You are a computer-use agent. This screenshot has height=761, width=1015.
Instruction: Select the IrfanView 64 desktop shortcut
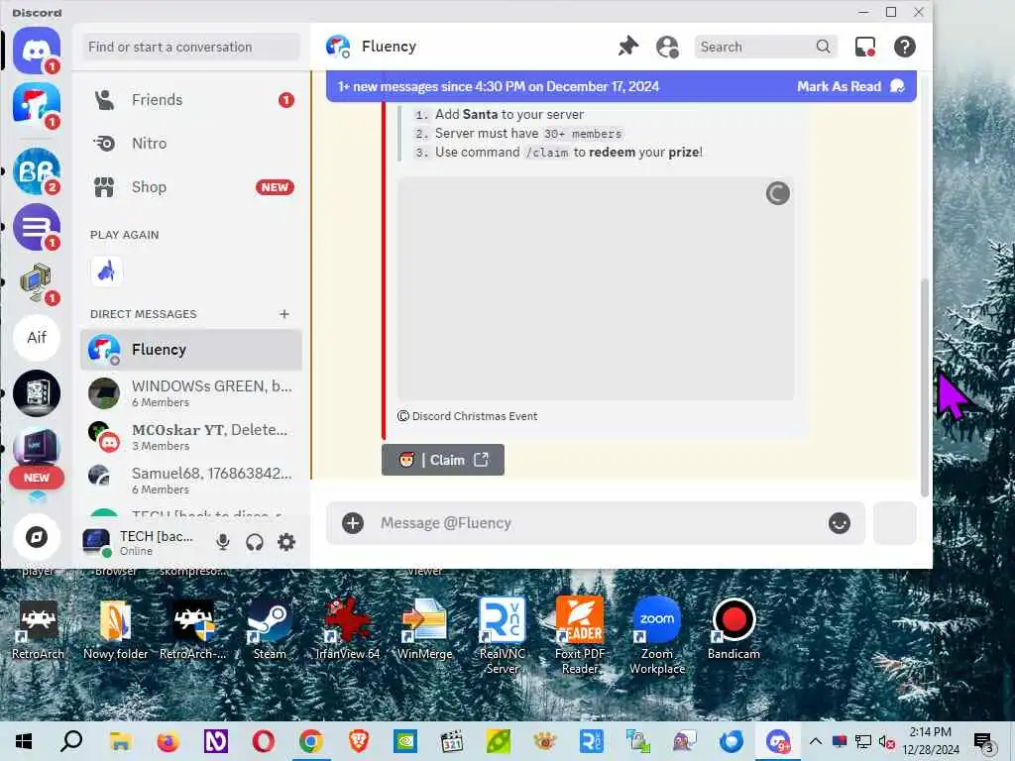click(348, 629)
